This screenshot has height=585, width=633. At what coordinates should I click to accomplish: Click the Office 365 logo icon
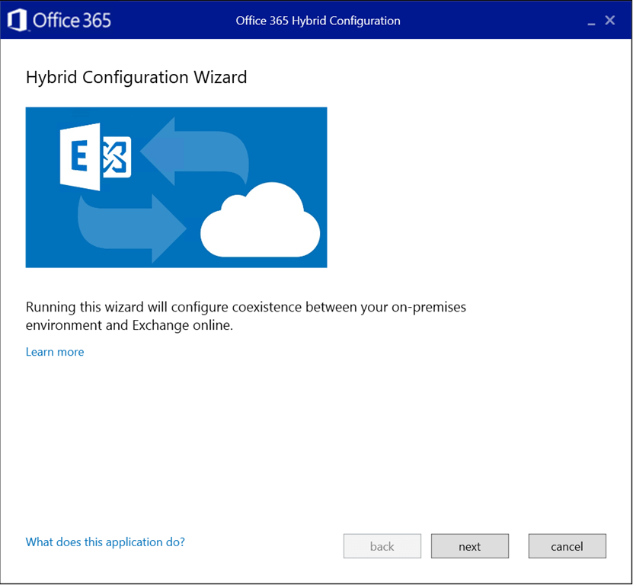(x=18, y=20)
